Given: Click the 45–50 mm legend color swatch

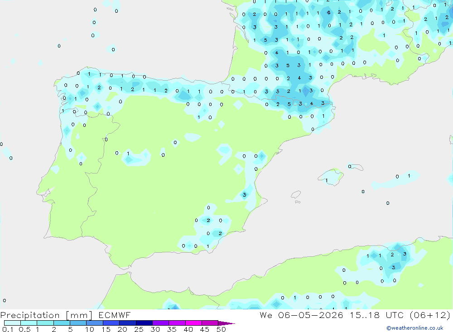Looking at the screenshot, I should [210, 323].
